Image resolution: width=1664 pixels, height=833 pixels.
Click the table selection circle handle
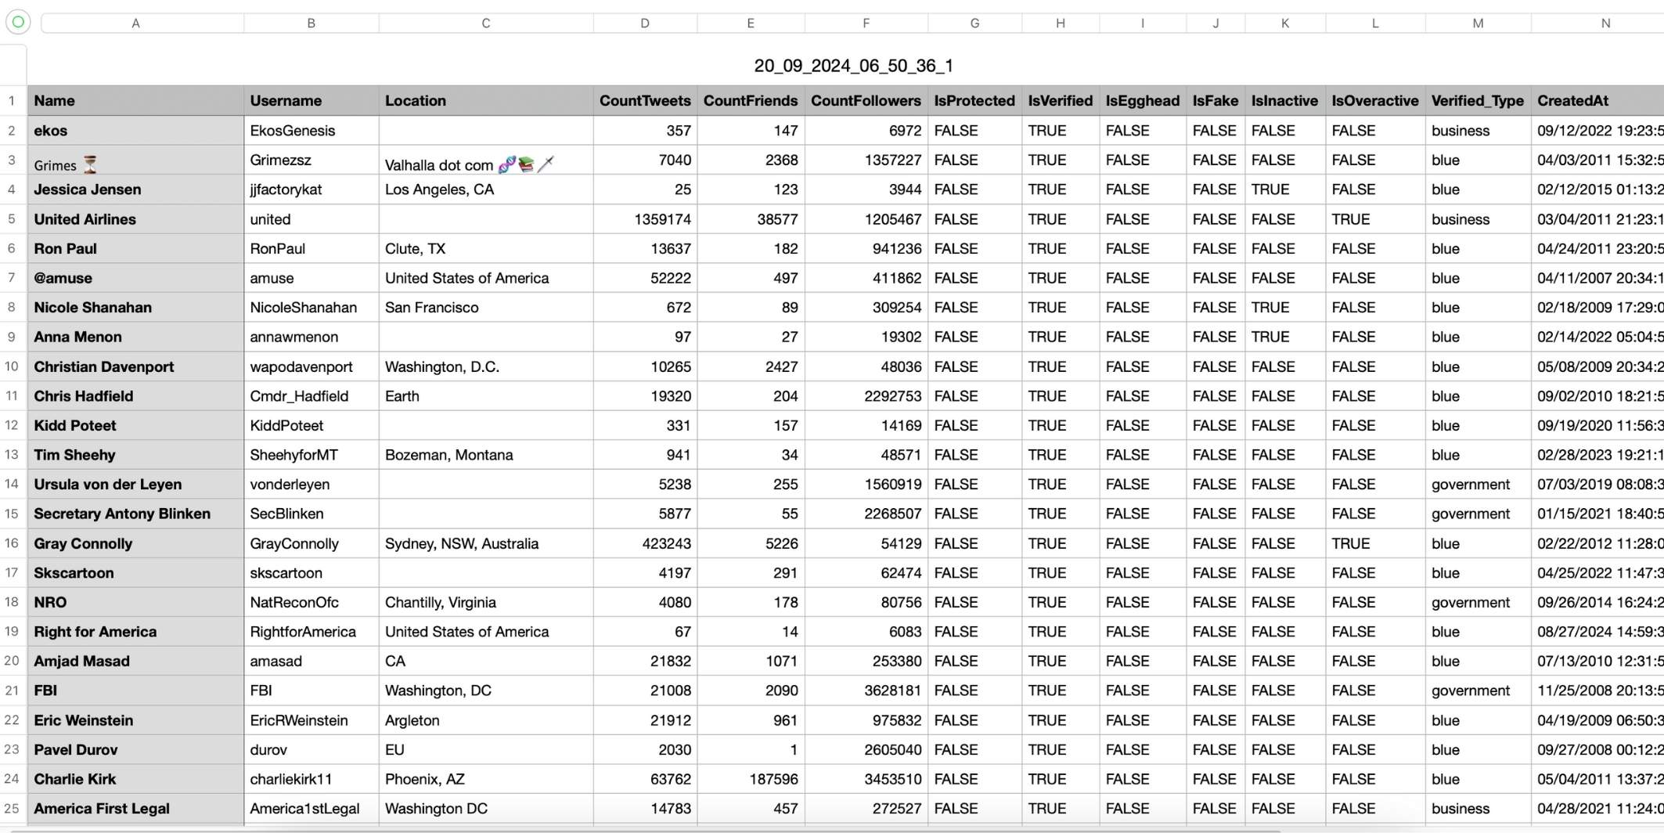tap(16, 22)
